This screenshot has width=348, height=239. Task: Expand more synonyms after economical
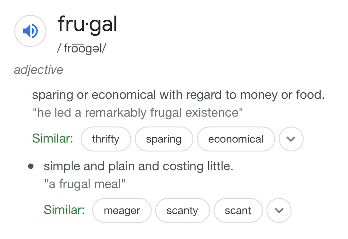click(x=291, y=139)
